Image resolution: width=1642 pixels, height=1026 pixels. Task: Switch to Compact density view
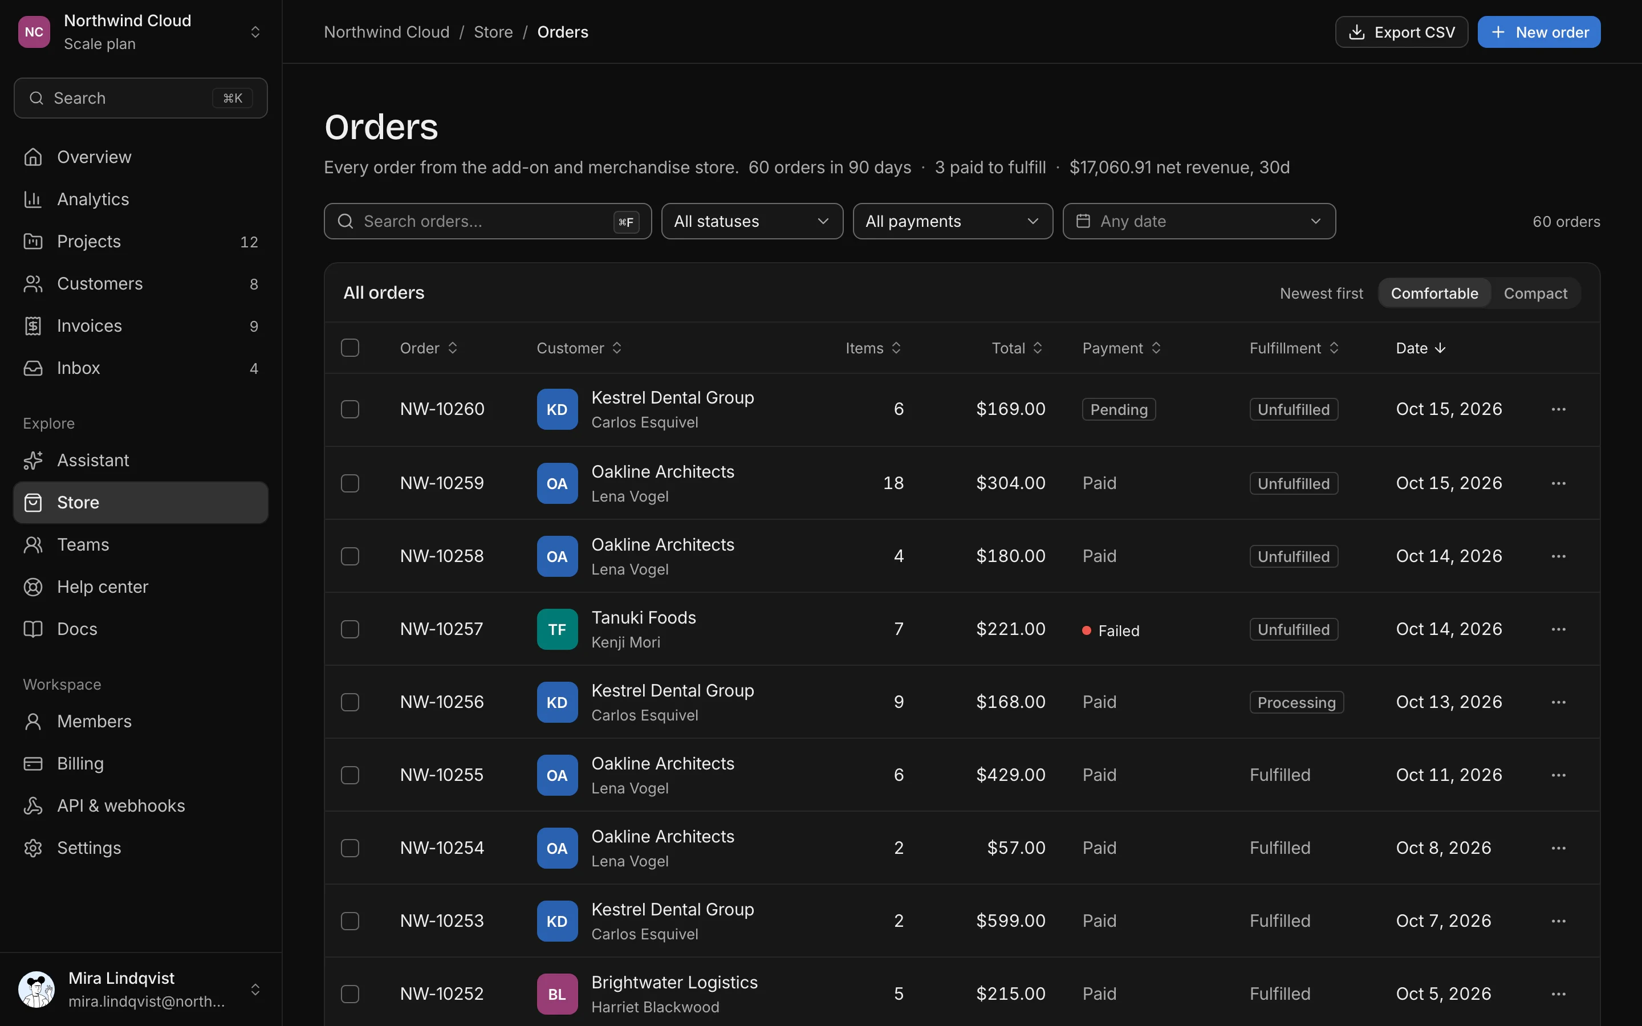coord(1535,293)
